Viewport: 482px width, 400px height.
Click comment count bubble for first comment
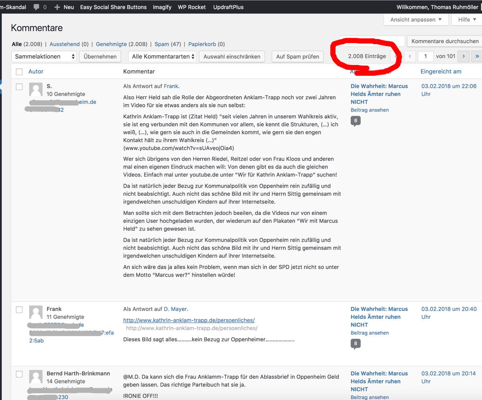coord(355,120)
